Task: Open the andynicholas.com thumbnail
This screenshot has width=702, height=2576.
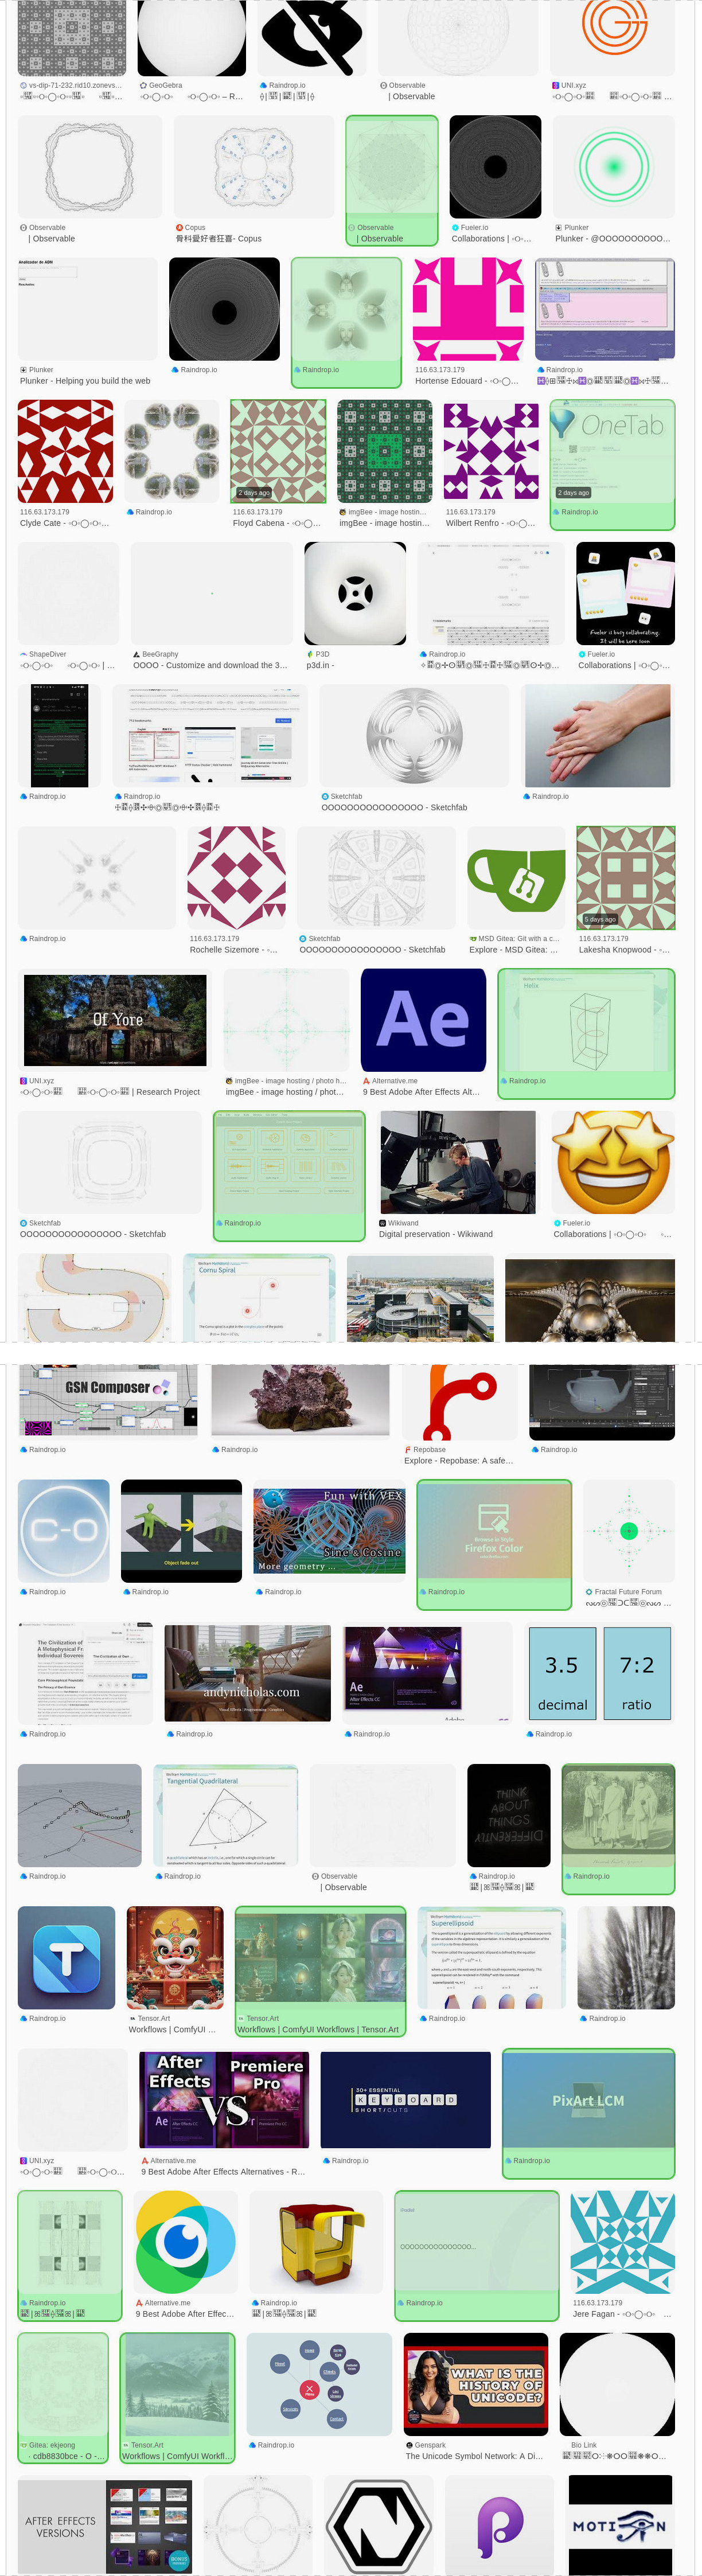Action: pos(248,1672)
